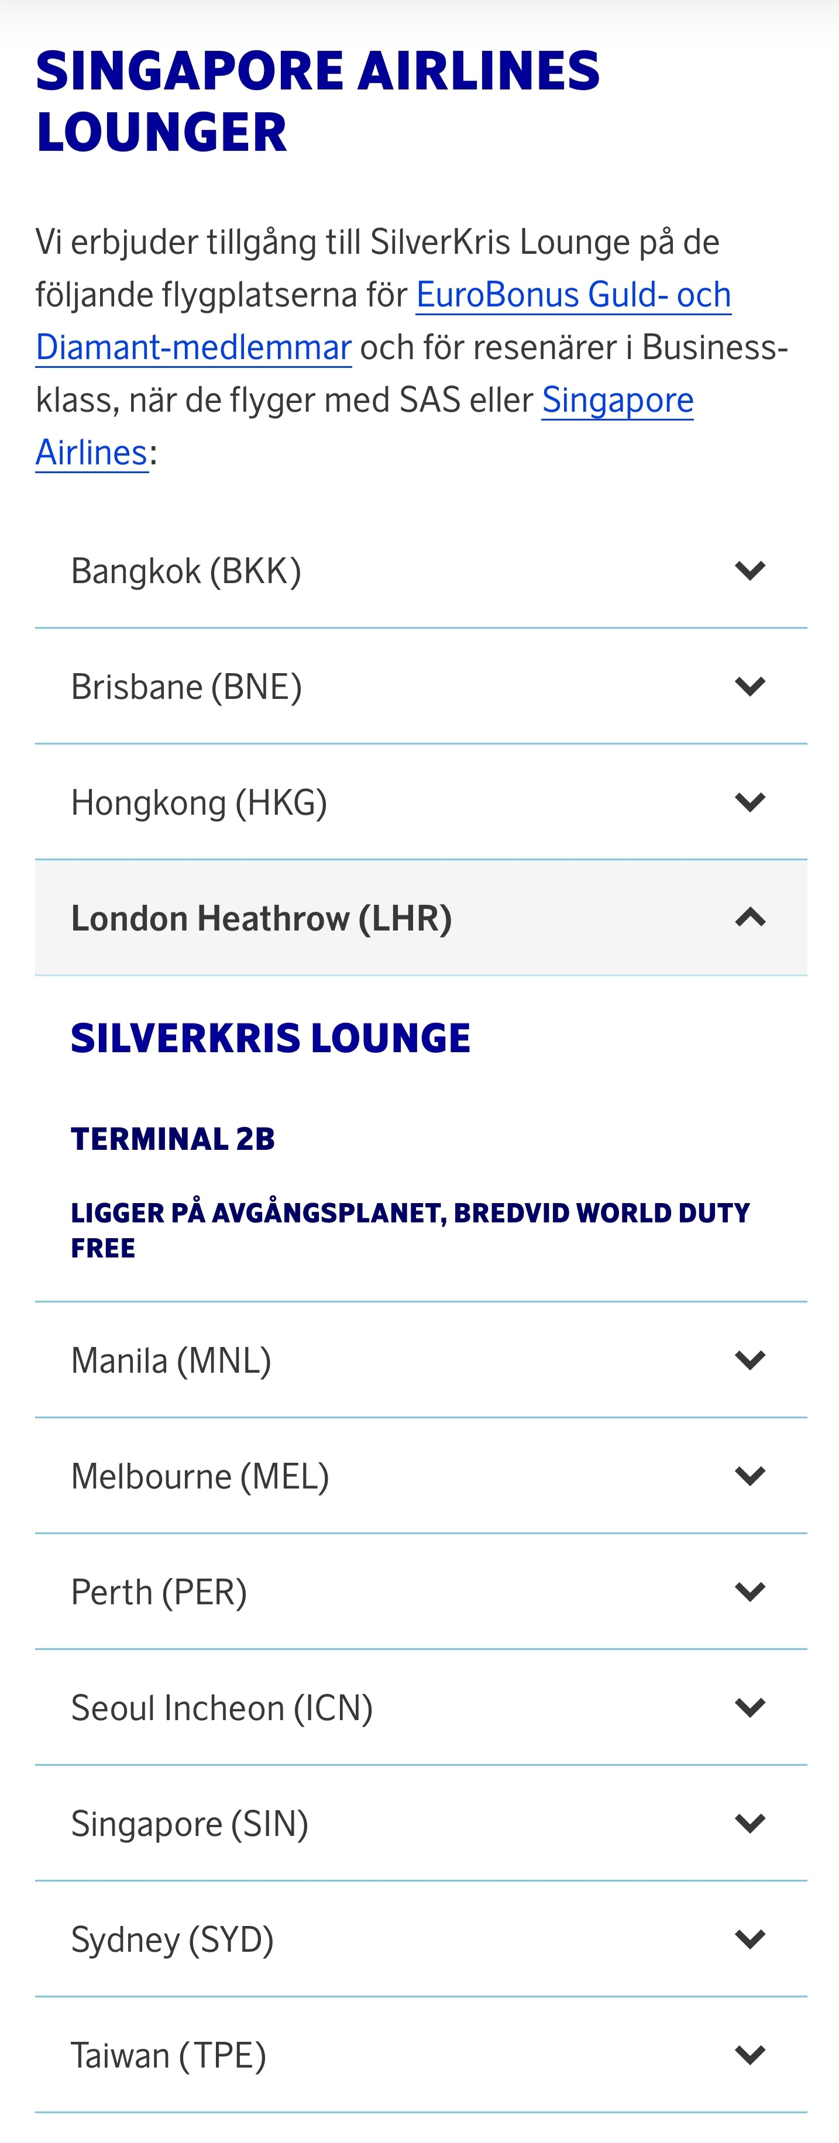
Task: Collapse London Heathrow using the up chevron
Action: click(750, 918)
